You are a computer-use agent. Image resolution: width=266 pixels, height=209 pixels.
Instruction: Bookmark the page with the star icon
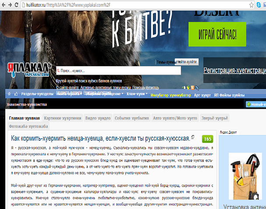251,5
